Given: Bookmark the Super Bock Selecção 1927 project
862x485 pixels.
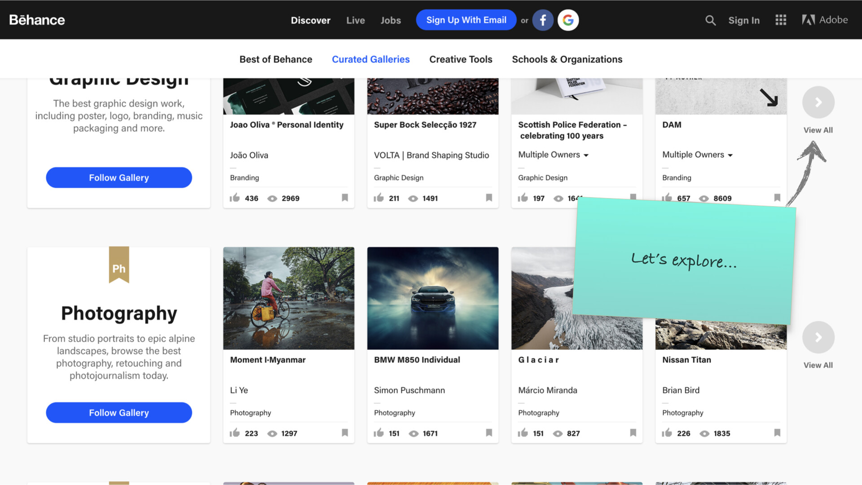Looking at the screenshot, I should 489,198.
